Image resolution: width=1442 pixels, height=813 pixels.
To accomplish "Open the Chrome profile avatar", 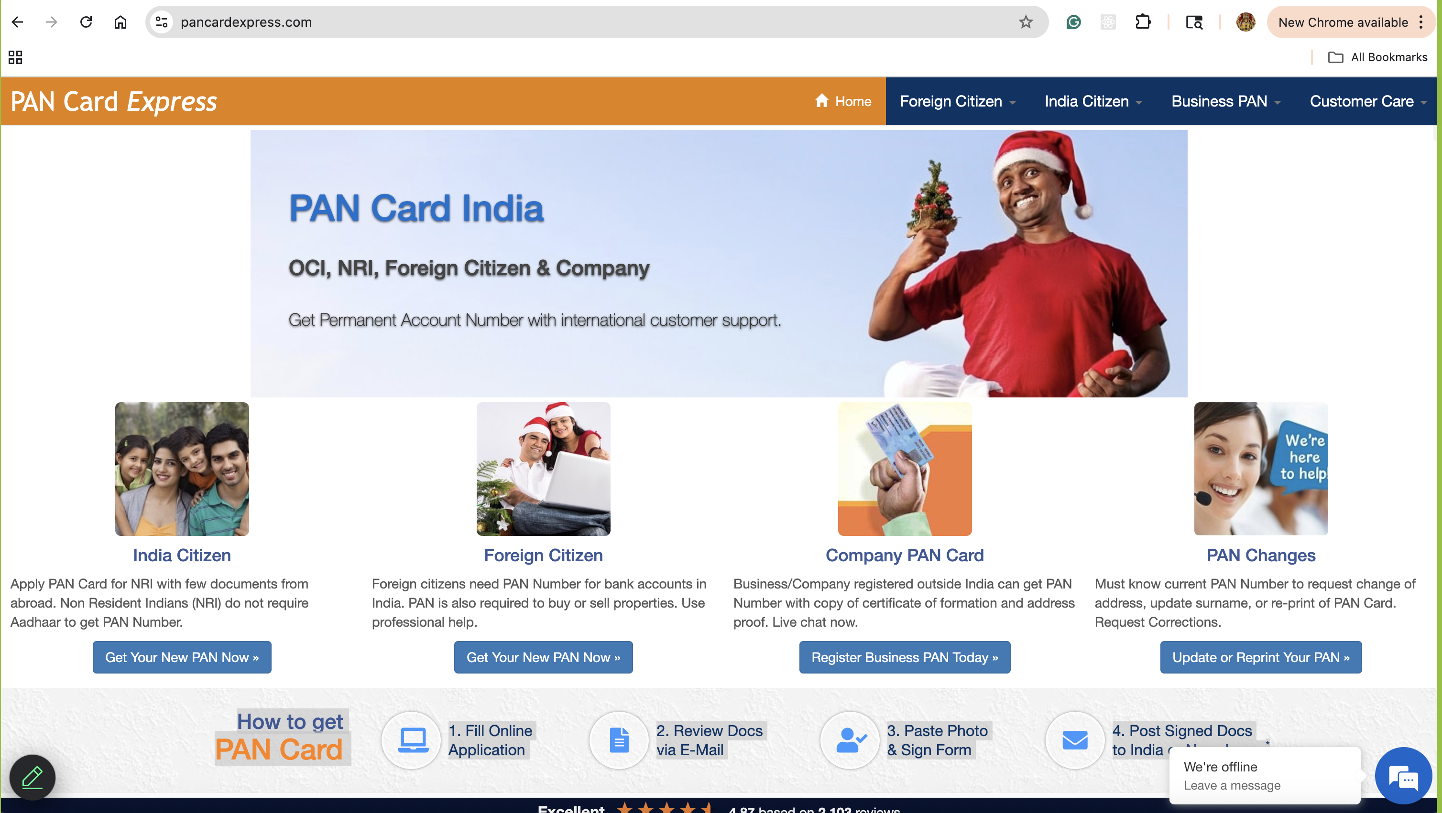I will click(1245, 22).
